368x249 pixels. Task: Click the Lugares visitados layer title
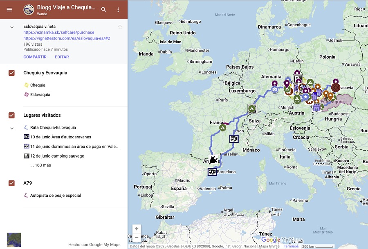pos(42,115)
